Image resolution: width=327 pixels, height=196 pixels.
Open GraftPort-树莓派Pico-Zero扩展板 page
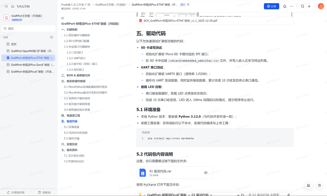tap(28, 65)
